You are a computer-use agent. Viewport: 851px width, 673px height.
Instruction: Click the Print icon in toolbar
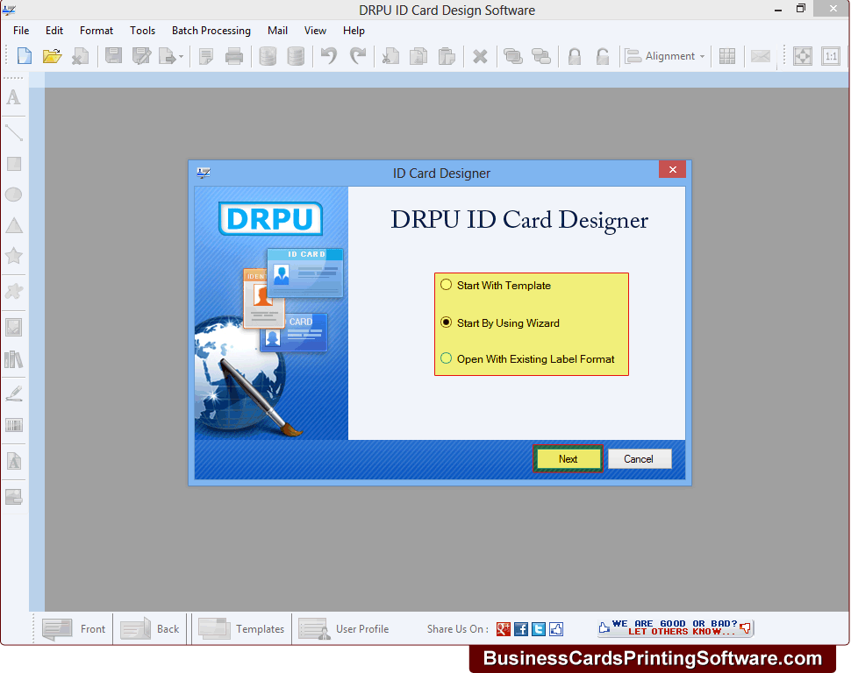234,56
